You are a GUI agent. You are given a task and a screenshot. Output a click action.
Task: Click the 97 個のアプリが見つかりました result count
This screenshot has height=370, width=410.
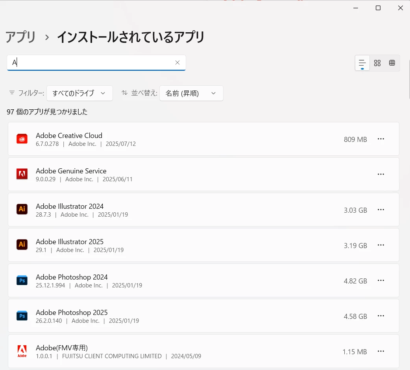pos(47,112)
